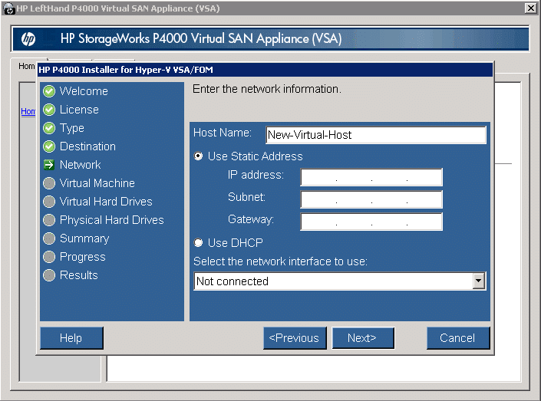The height and width of the screenshot is (401, 541).
Task: Click the Welcome step label
Action: 84,91
